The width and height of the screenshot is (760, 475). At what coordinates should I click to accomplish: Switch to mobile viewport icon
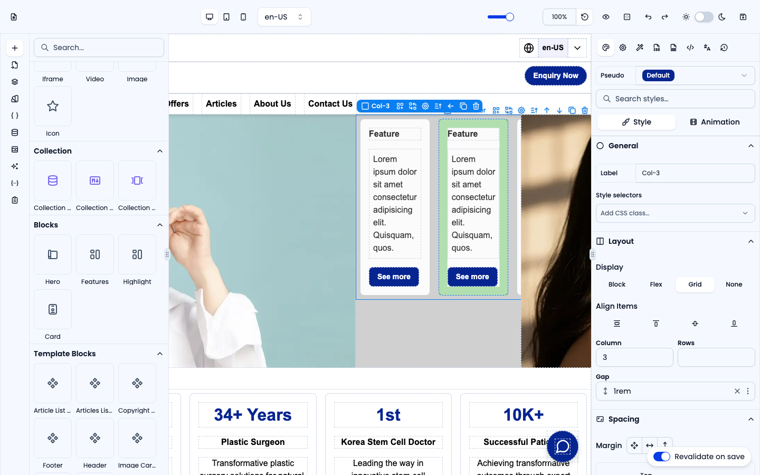pos(243,17)
